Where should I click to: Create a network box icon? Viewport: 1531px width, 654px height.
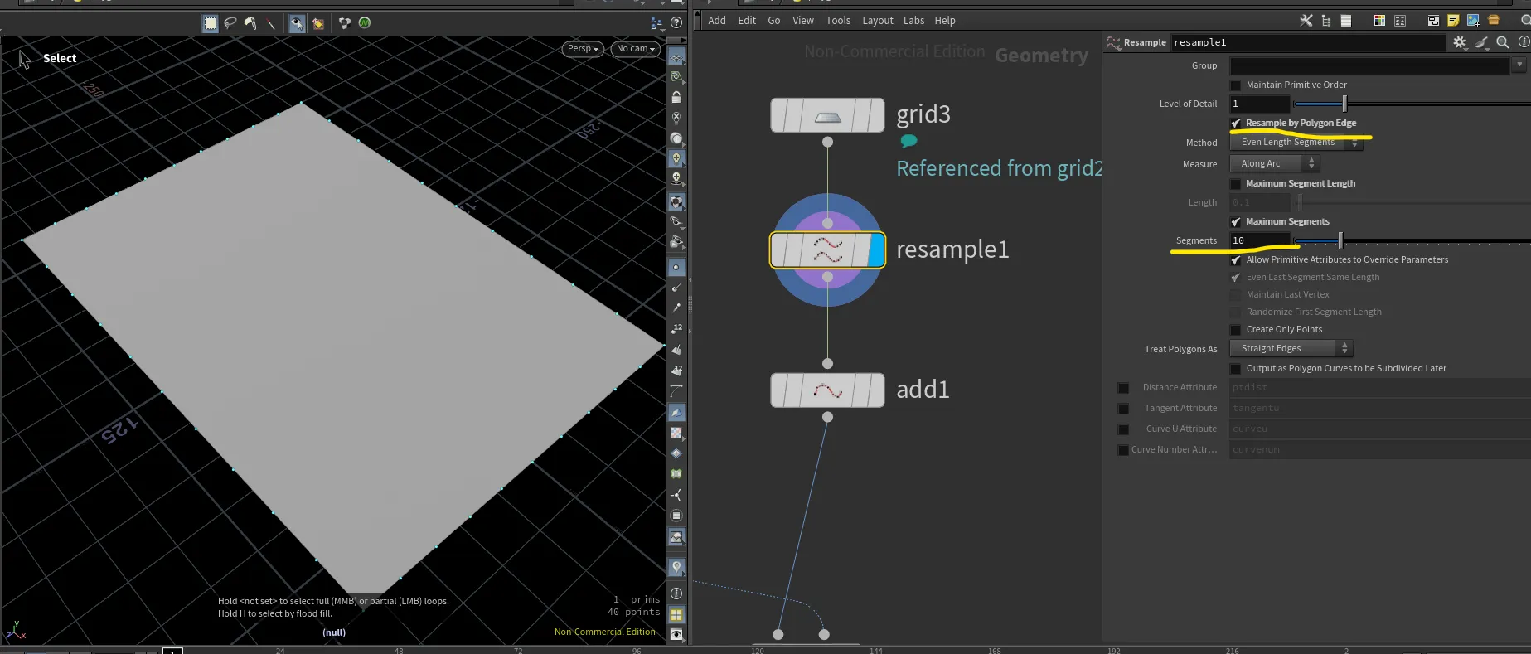[x=1433, y=21]
